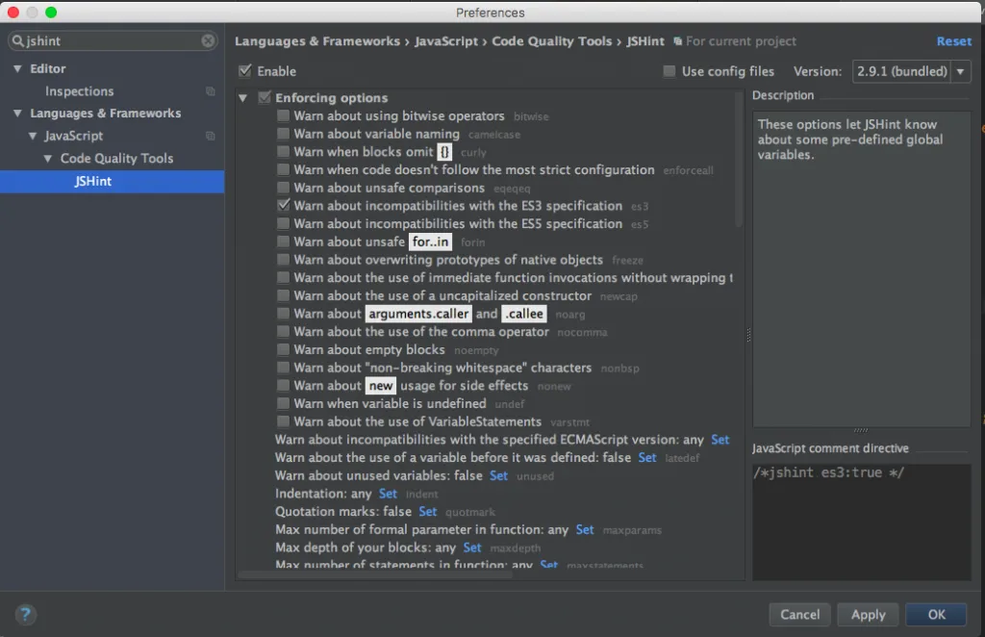The image size is (985, 637).
Task: Enable Warn about unsafe comparisons
Action: (284, 188)
